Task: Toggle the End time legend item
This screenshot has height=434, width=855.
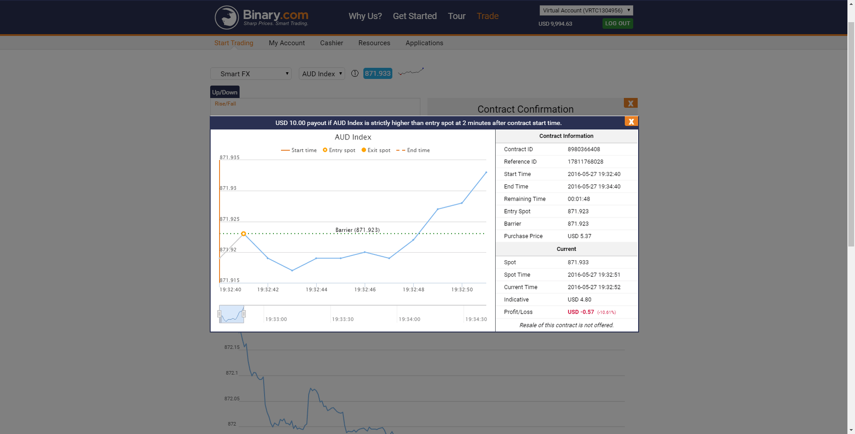Action: click(413, 150)
